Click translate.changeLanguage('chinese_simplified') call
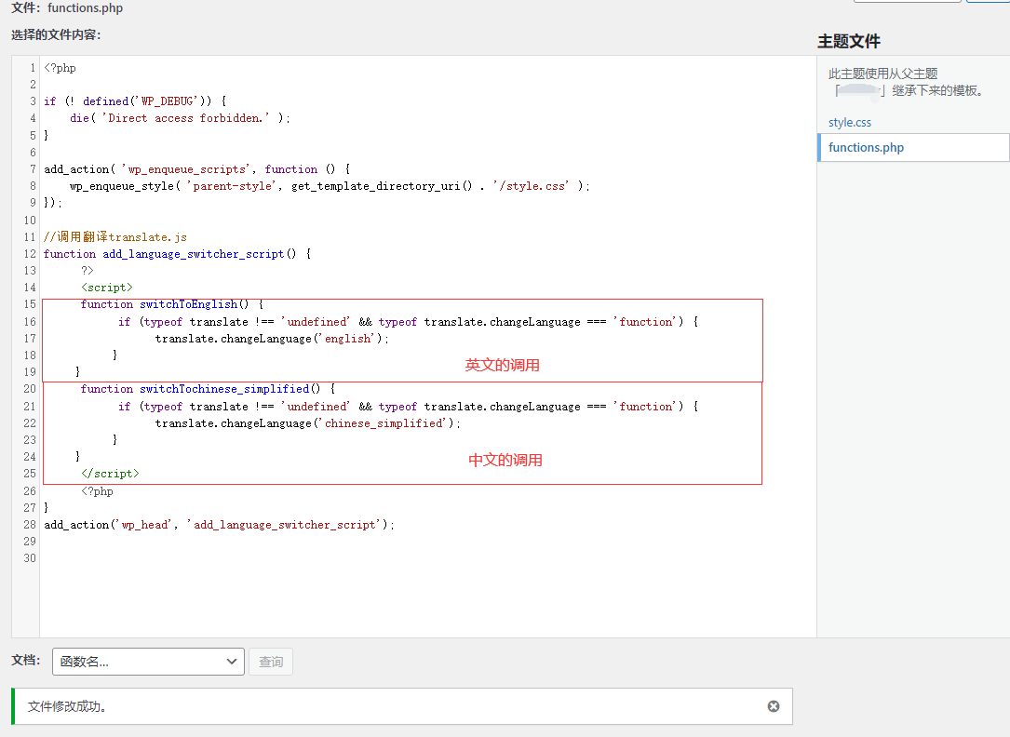The height and width of the screenshot is (737, 1010). click(307, 423)
